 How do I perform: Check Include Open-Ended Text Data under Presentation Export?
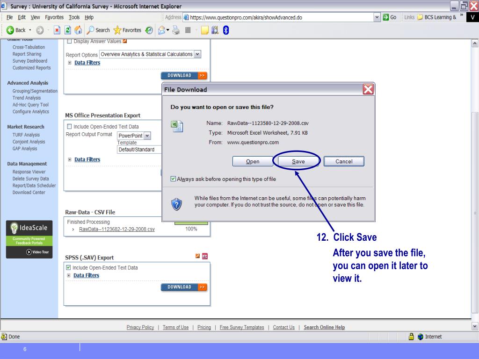pos(69,126)
